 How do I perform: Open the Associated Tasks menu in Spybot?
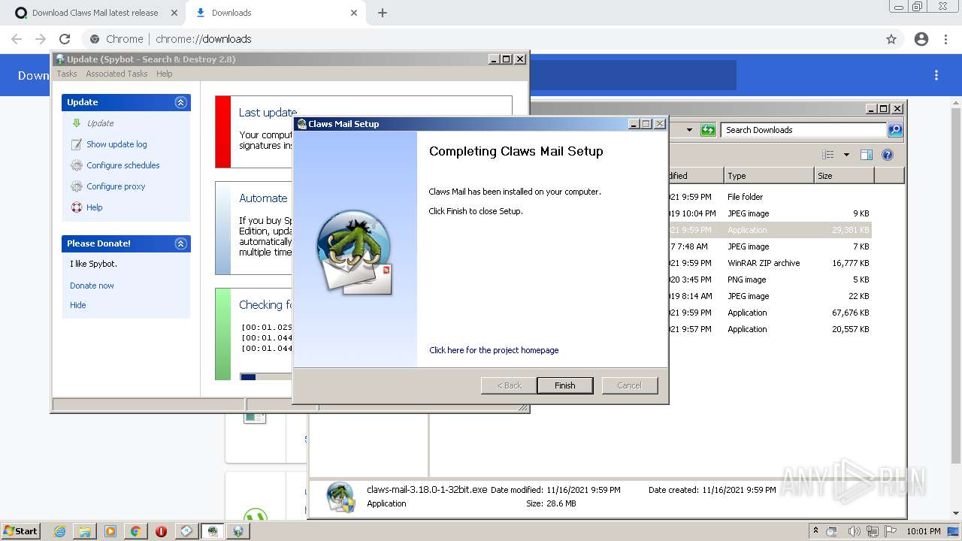(116, 74)
